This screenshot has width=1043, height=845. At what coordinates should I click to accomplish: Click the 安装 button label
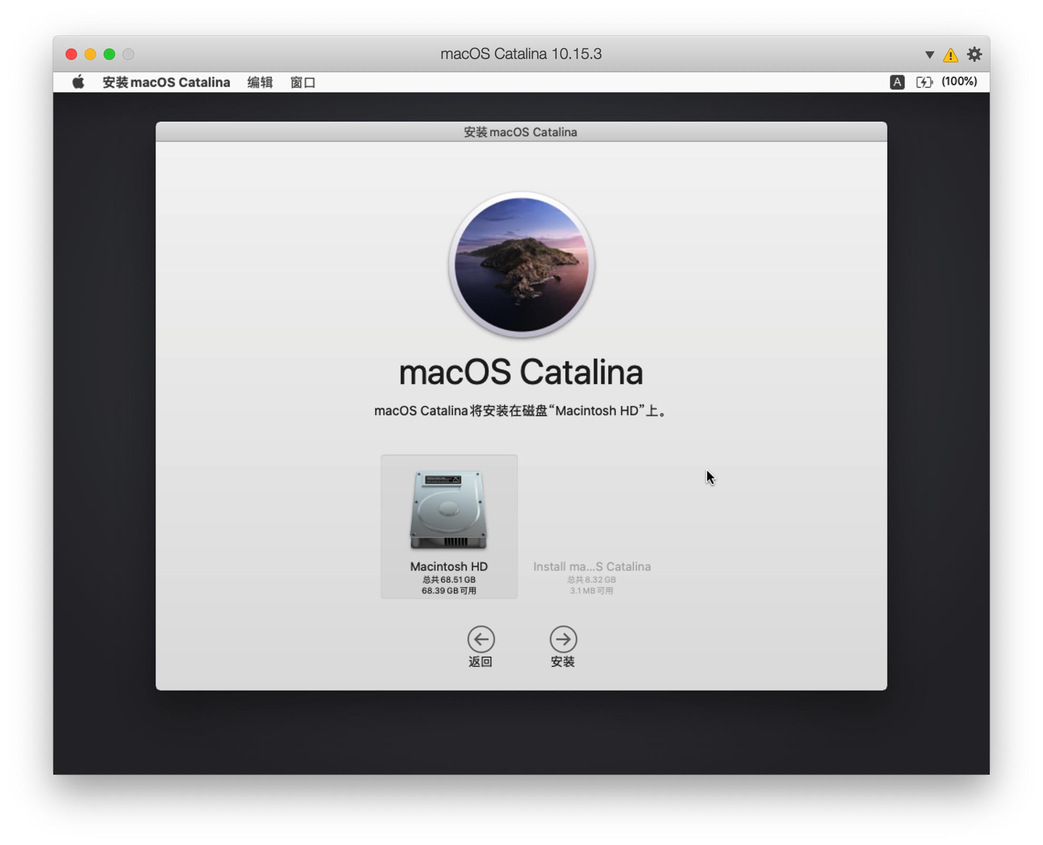(563, 662)
